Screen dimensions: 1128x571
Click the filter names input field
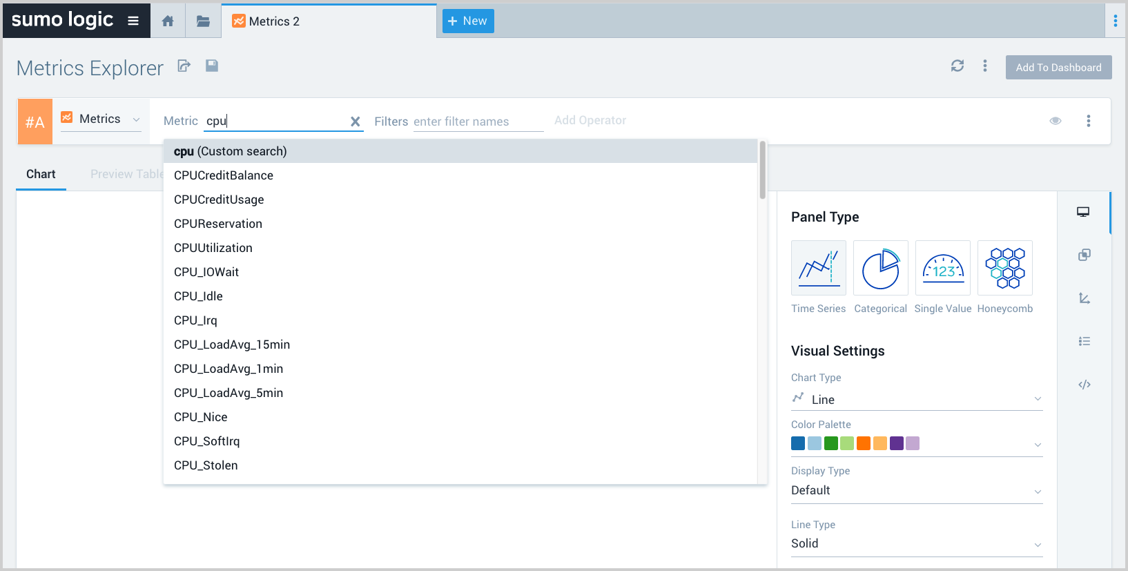point(478,122)
